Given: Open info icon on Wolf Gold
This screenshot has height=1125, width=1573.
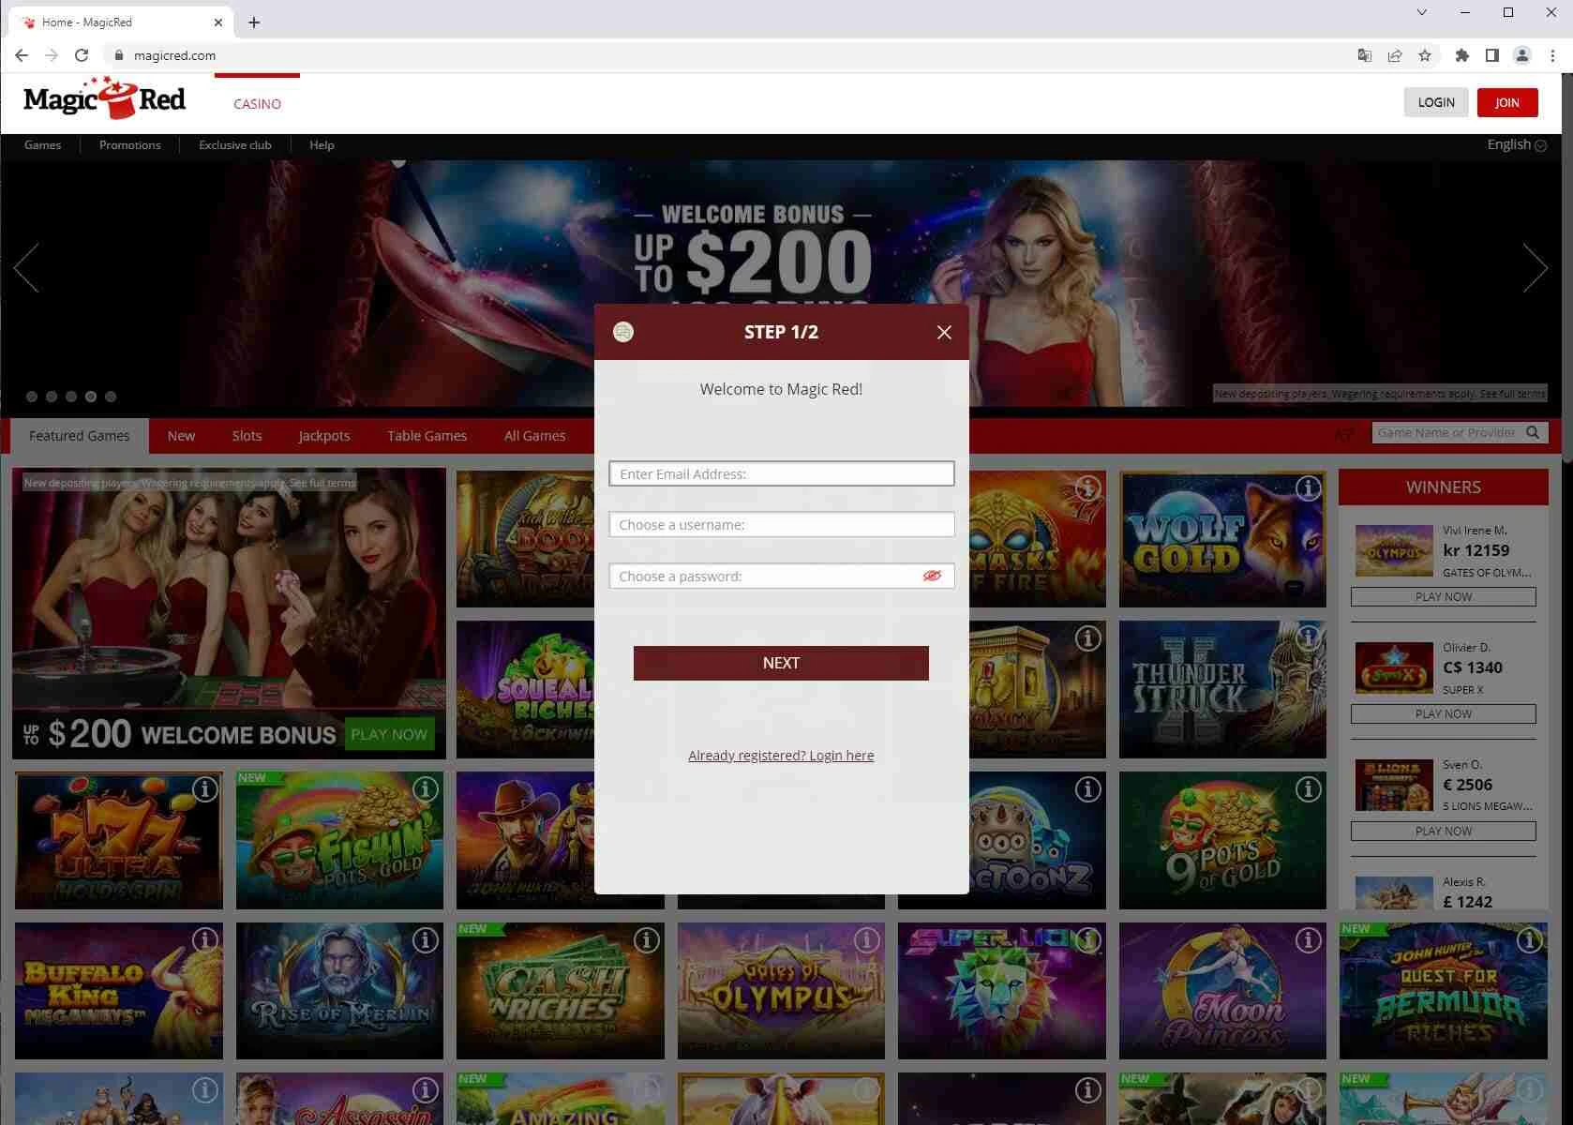Looking at the screenshot, I should coord(1308,487).
